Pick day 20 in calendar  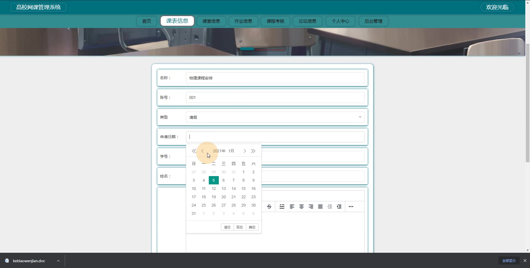click(224, 197)
